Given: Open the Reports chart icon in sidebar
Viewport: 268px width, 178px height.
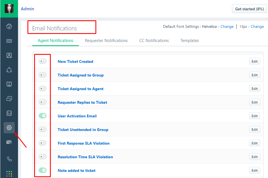Looking at the screenshot, I should (9, 113).
